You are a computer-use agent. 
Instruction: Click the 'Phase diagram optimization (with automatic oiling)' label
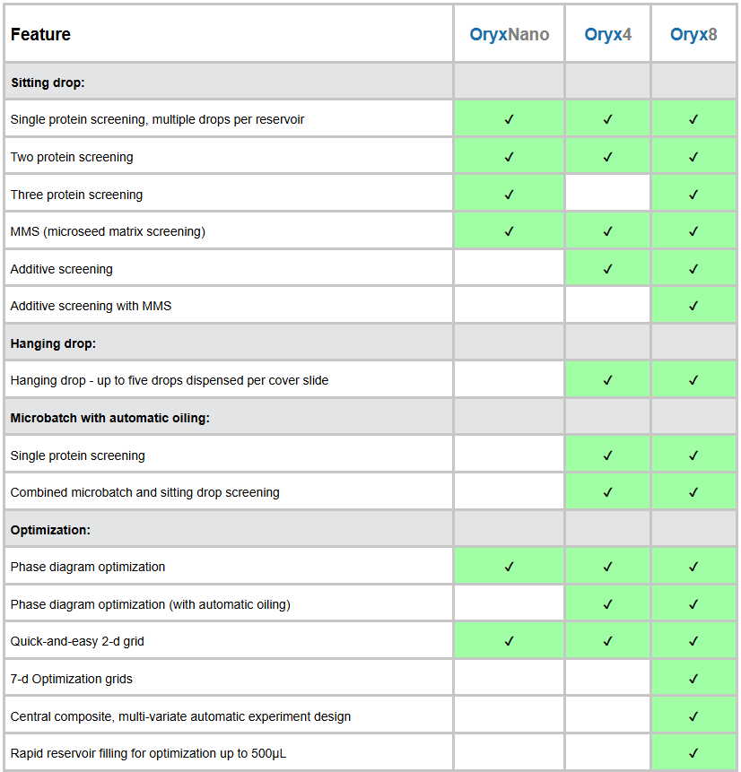[x=150, y=604]
